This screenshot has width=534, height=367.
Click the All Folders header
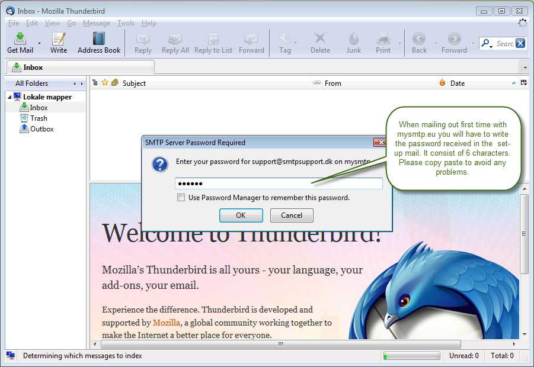pos(31,83)
